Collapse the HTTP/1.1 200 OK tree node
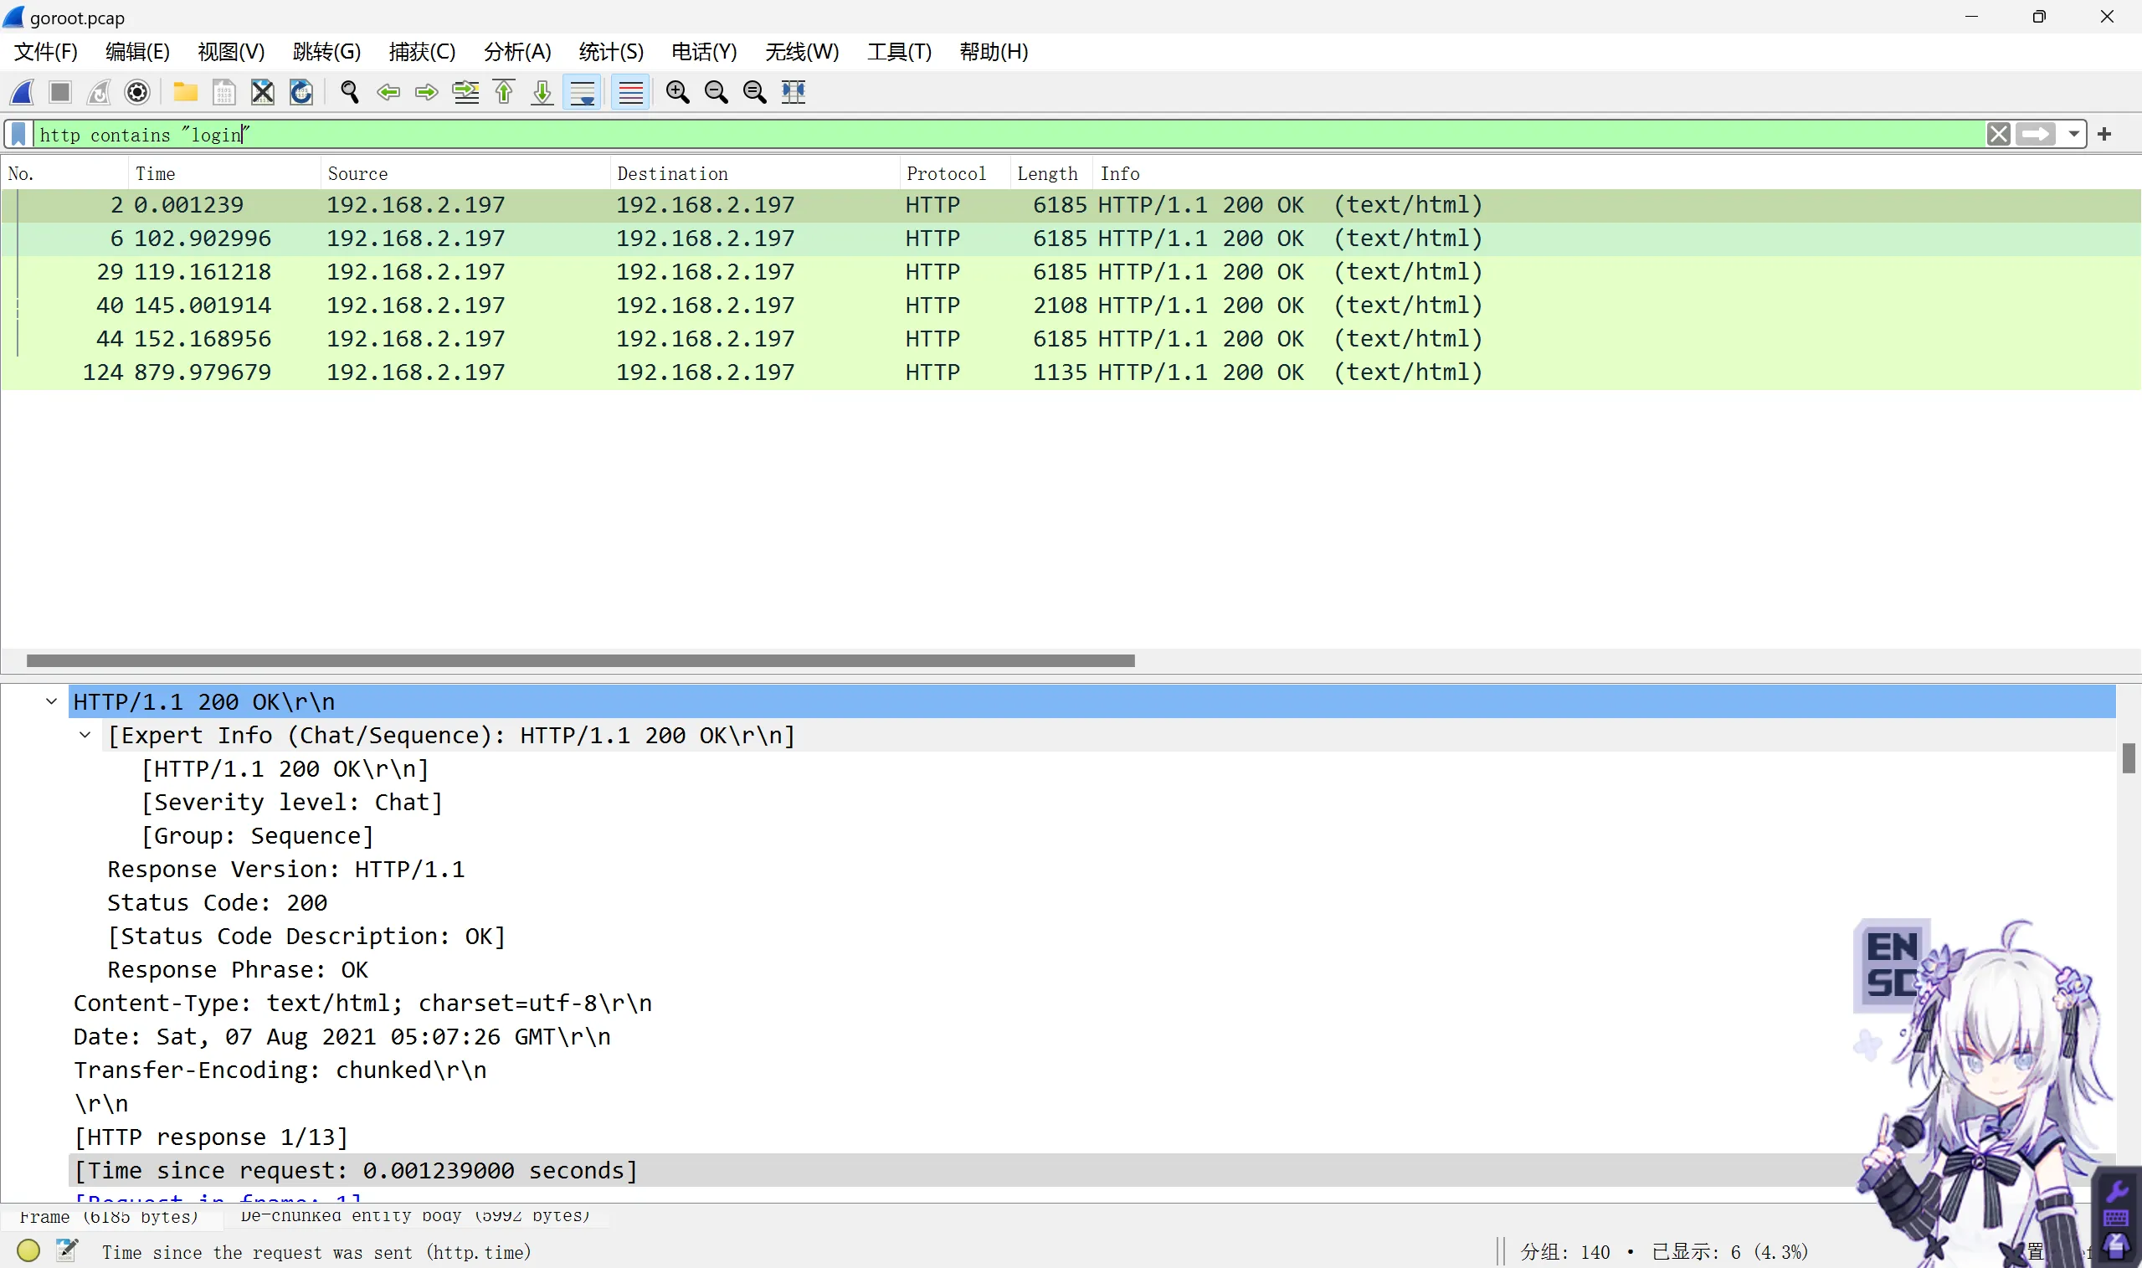This screenshot has width=2142, height=1268. 51,701
